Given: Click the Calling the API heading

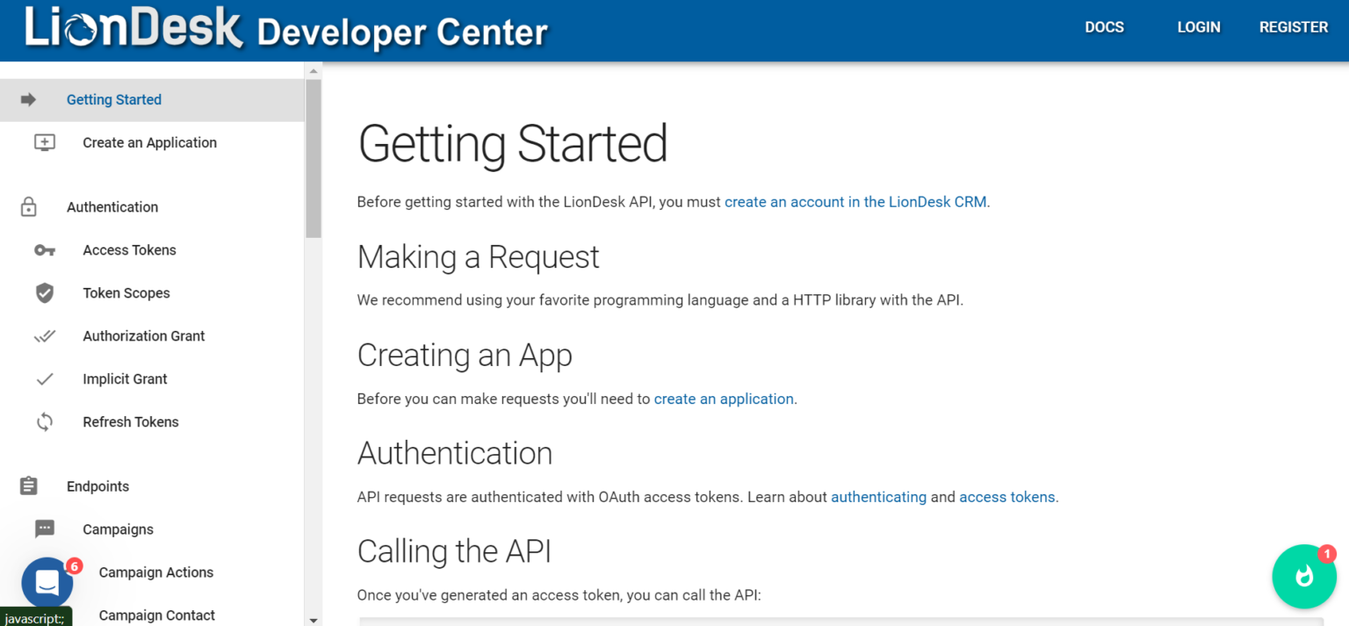Looking at the screenshot, I should (x=454, y=551).
